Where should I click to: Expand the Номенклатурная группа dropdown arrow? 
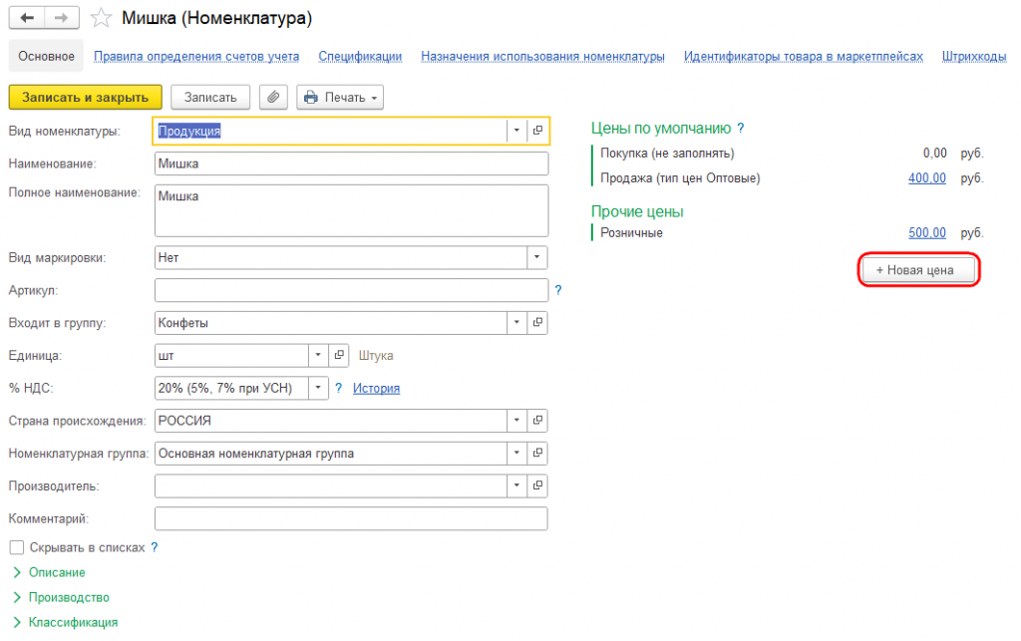point(516,453)
